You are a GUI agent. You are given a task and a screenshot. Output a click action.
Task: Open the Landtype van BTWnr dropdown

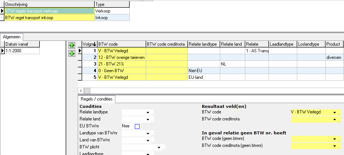coord(148,134)
